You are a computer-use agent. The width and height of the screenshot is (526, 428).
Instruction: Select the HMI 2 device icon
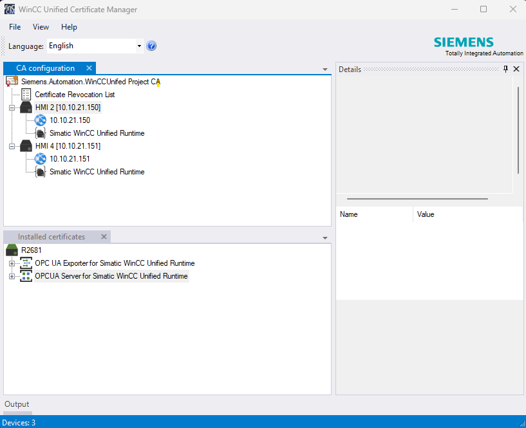point(26,107)
